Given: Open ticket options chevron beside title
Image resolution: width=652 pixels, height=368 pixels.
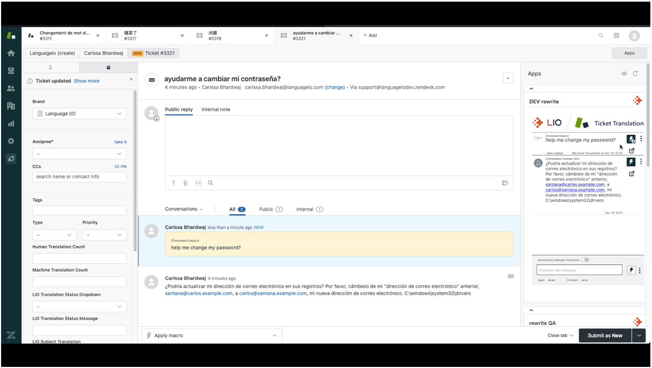Looking at the screenshot, I should (508, 78).
